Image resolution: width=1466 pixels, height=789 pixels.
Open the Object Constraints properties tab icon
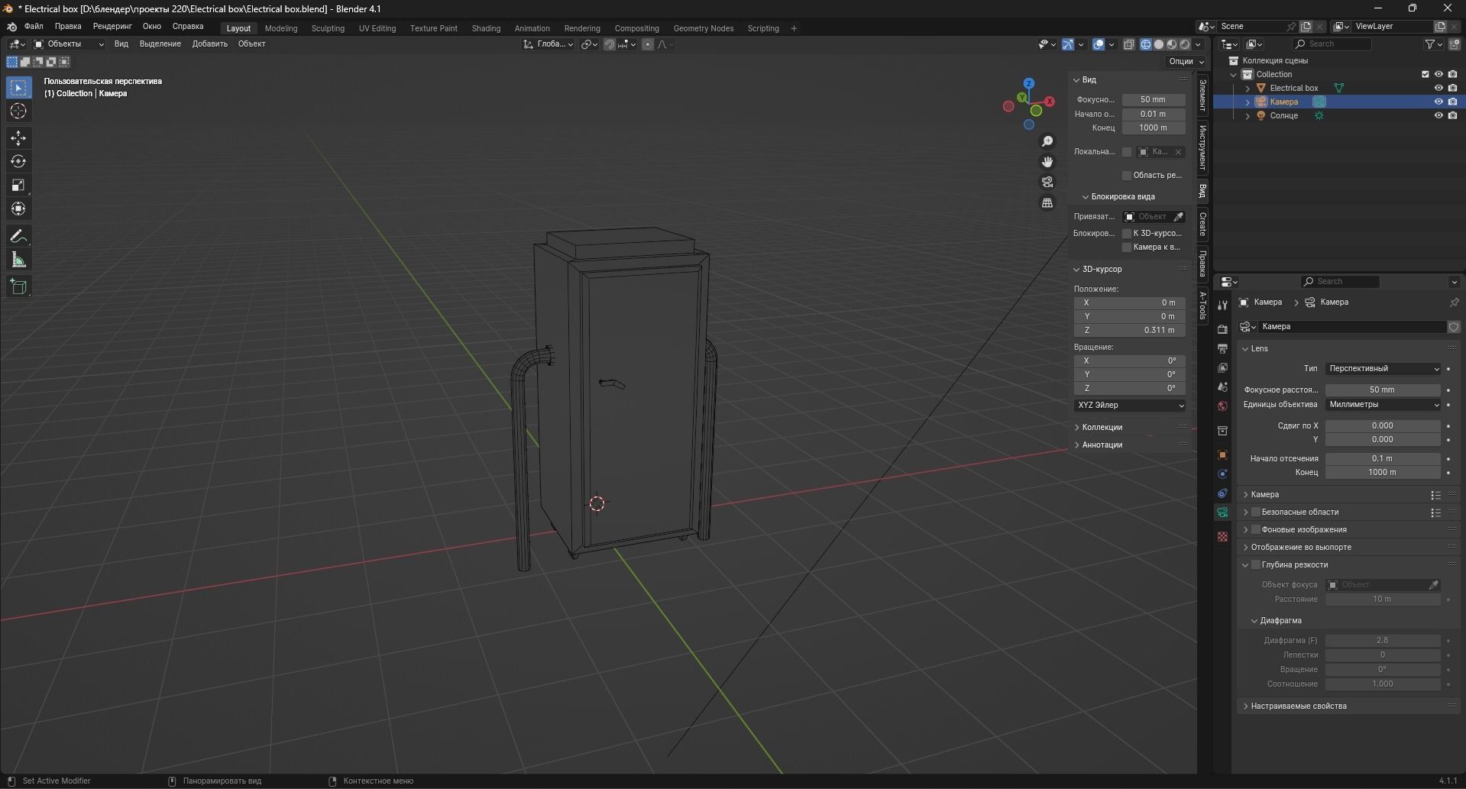(1222, 493)
